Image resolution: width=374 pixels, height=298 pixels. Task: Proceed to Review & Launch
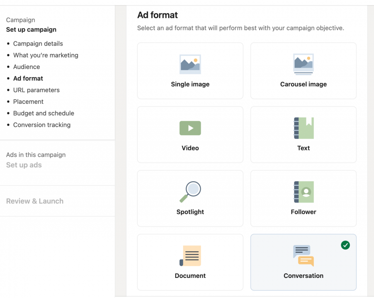pos(34,201)
